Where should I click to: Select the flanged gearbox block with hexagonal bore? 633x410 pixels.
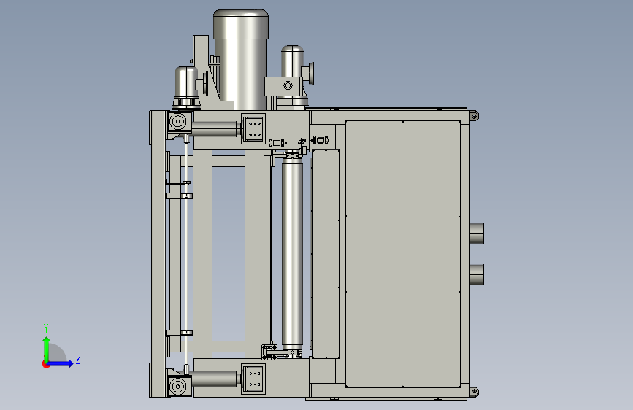285,86
